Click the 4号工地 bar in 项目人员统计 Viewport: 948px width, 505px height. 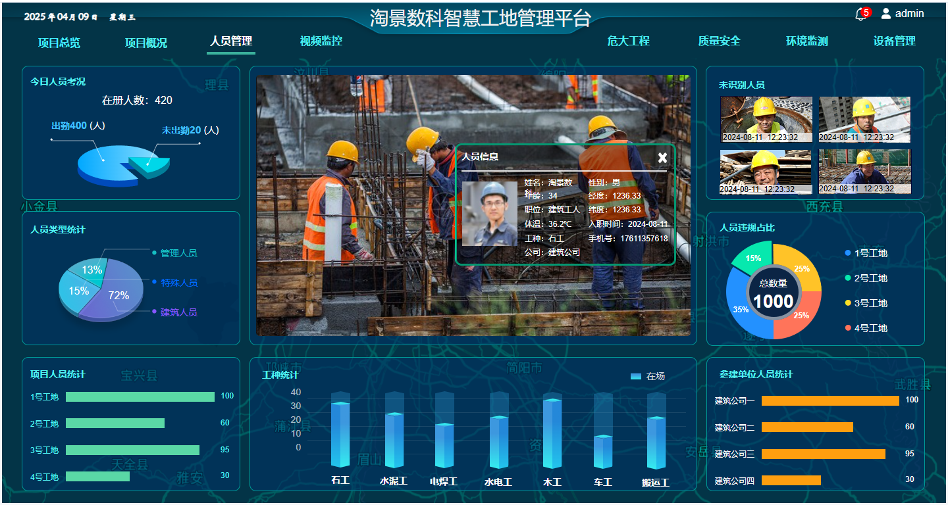click(97, 476)
